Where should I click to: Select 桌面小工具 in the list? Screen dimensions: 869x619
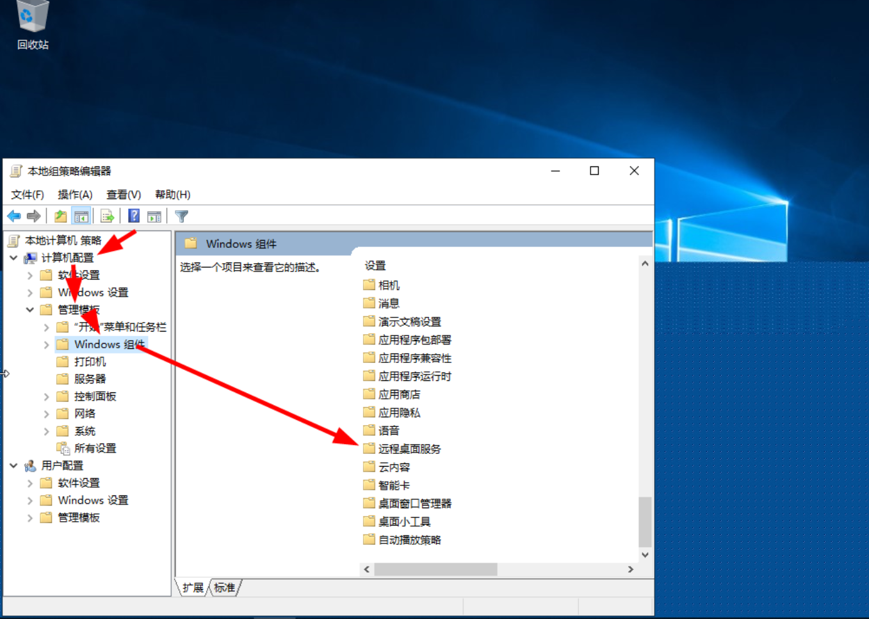(405, 522)
